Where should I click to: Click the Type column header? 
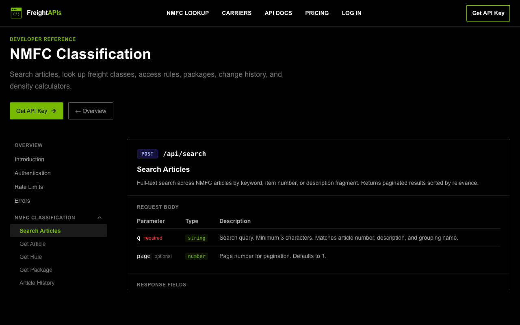point(192,221)
